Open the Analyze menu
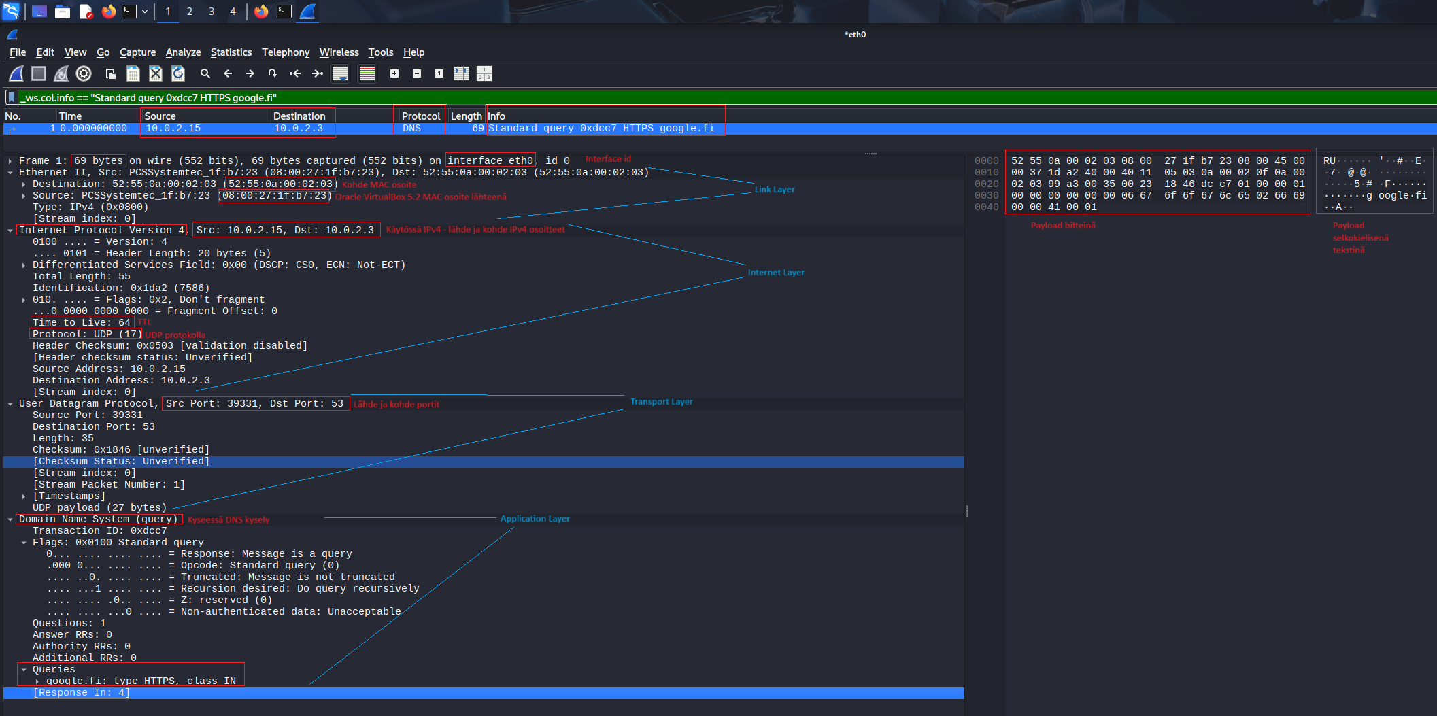The image size is (1437, 716). point(183,52)
